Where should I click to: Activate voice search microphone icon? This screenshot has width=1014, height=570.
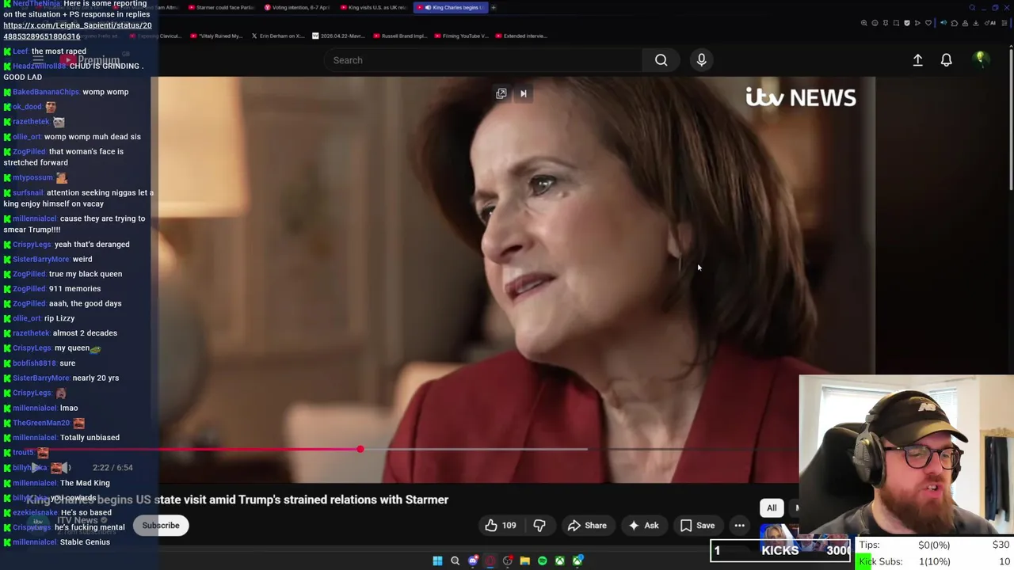(701, 60)
